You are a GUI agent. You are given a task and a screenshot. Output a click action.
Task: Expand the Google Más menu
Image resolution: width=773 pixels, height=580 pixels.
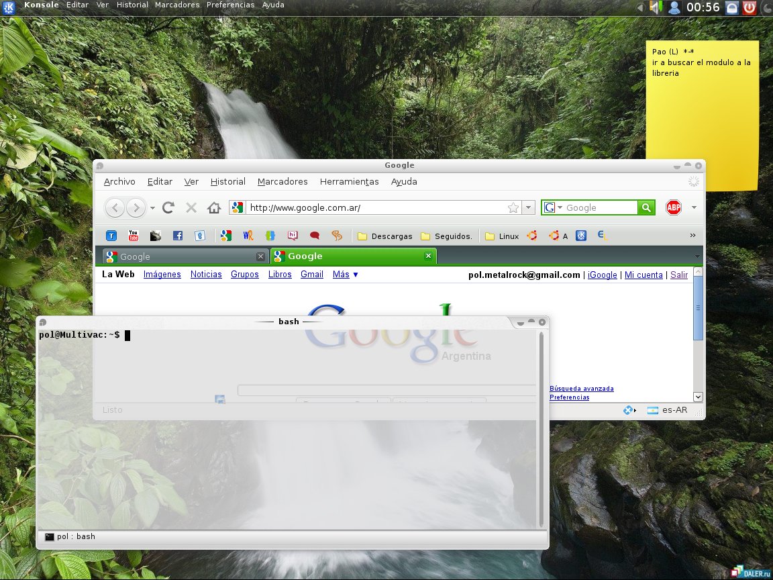345,274
